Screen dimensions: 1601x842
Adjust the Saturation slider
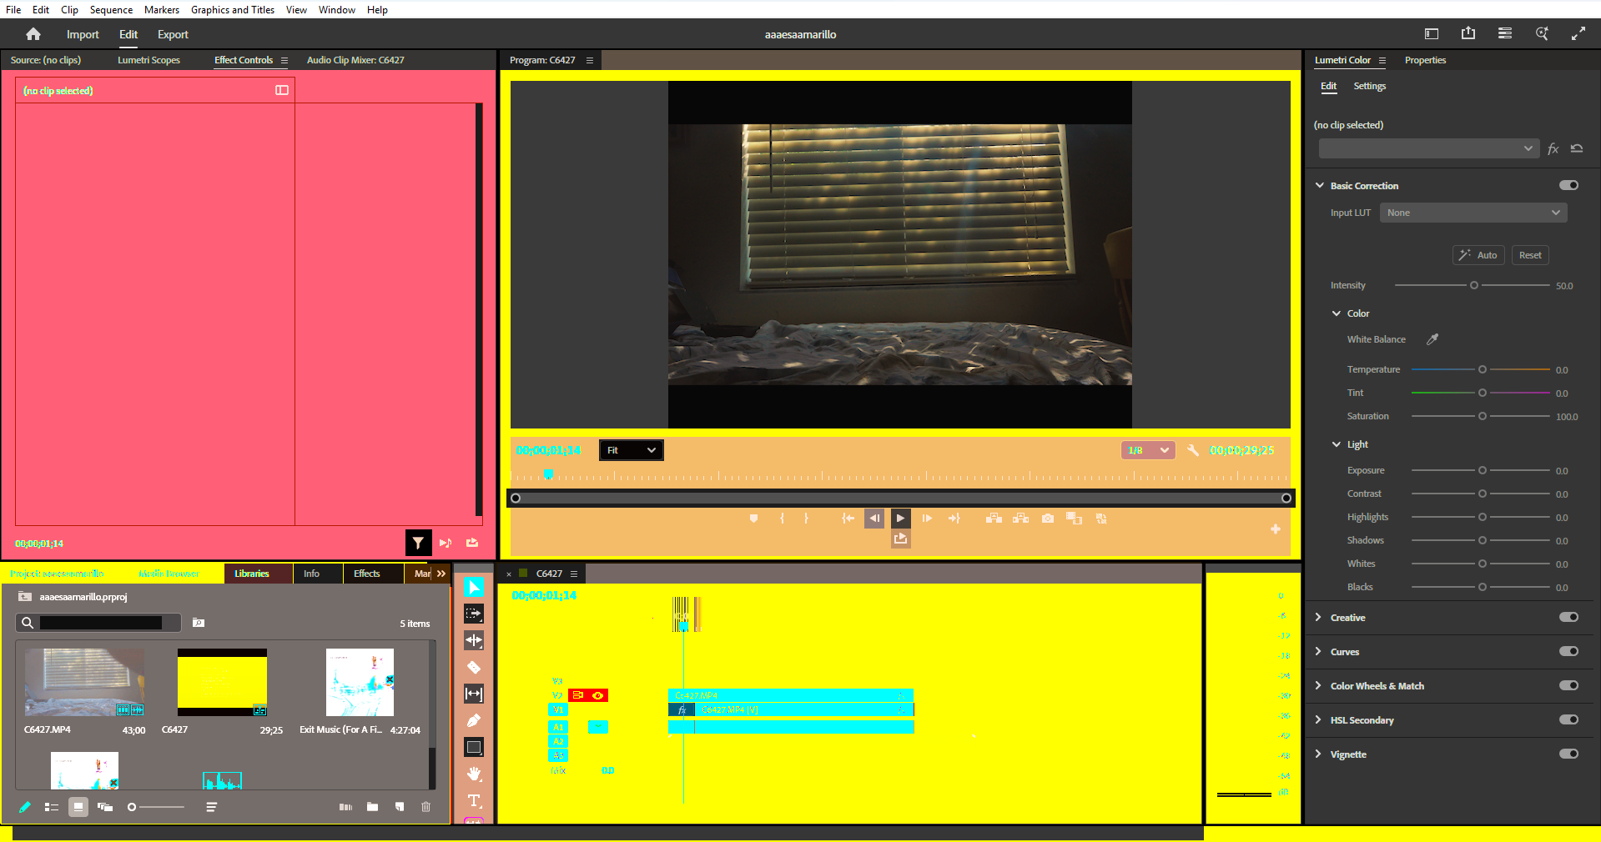coord(1484,416)
